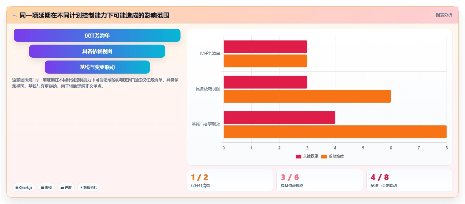Click the red bar for 基线与变更联动
Screen dimensions: 465x204
pos(279,118)
